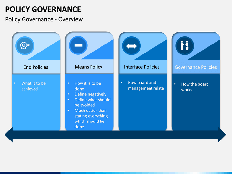Click the double-arrow icon above Interface Policies
Screen dimensions: 232x174
click(x=131, y=46)
